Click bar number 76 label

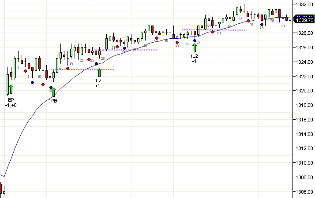272,21
